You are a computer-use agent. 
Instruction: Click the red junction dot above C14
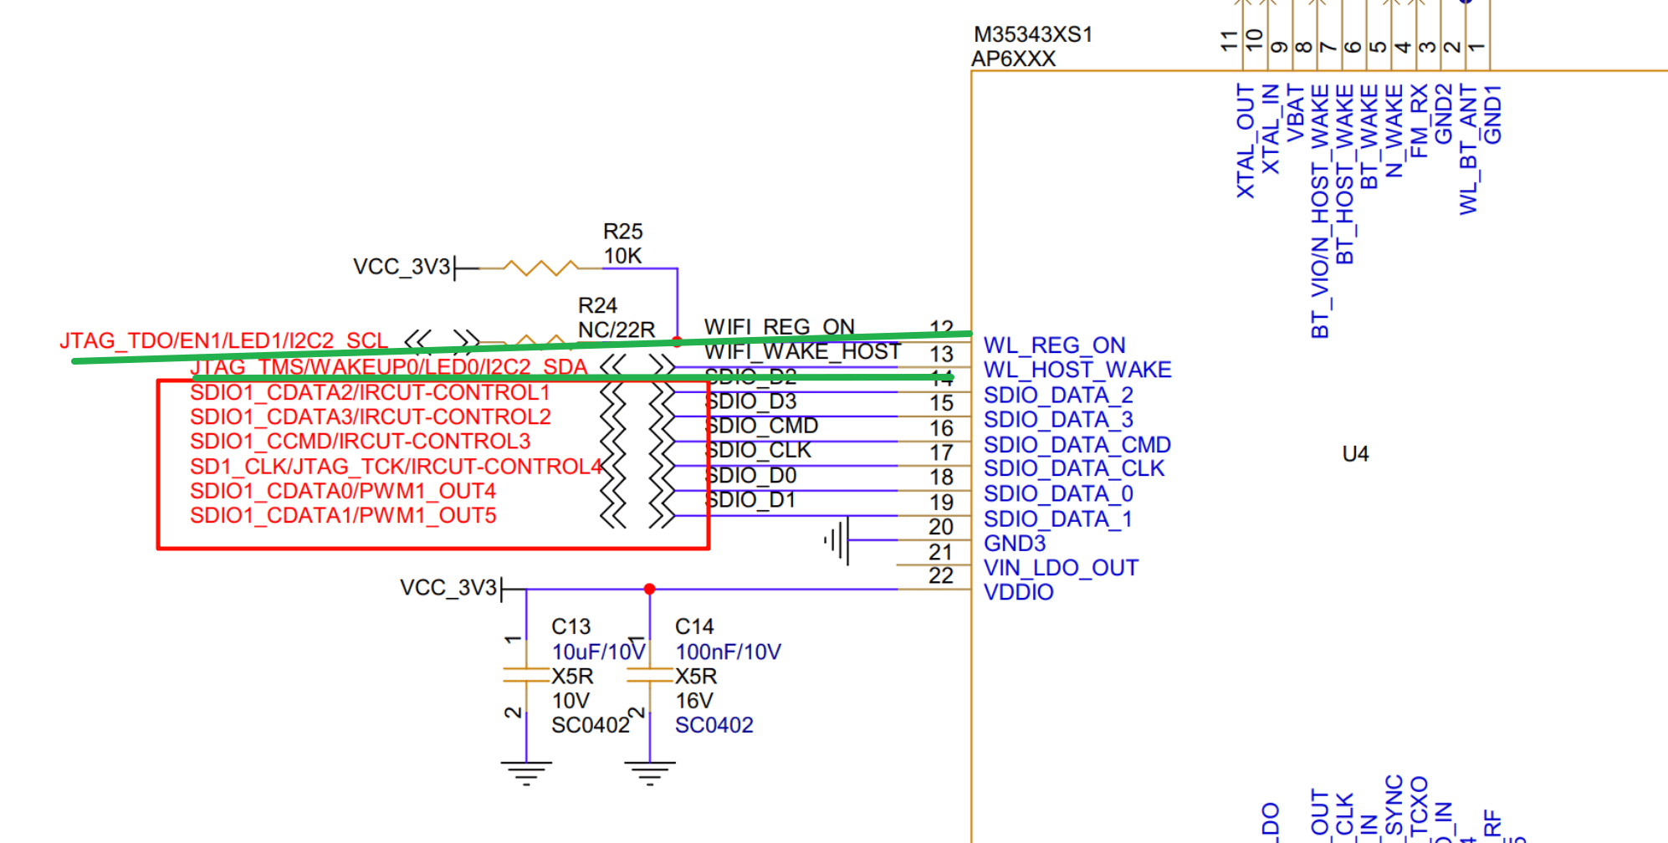(650, 590)
